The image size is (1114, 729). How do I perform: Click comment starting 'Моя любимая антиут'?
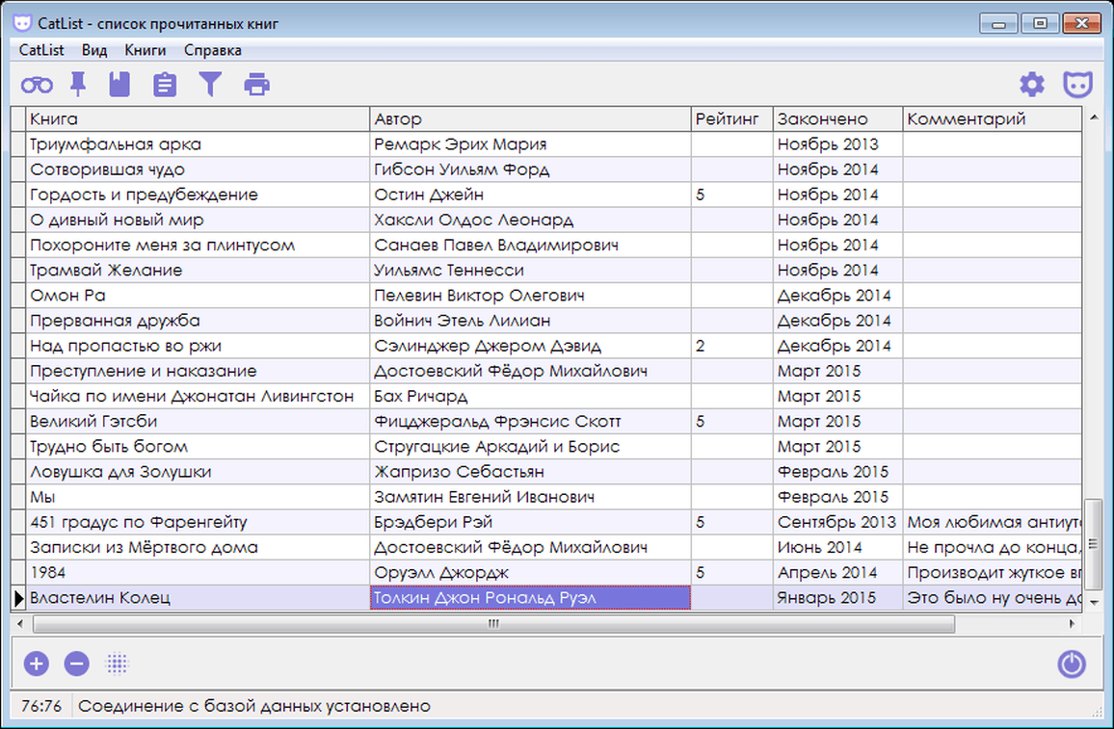coord(994,523)
